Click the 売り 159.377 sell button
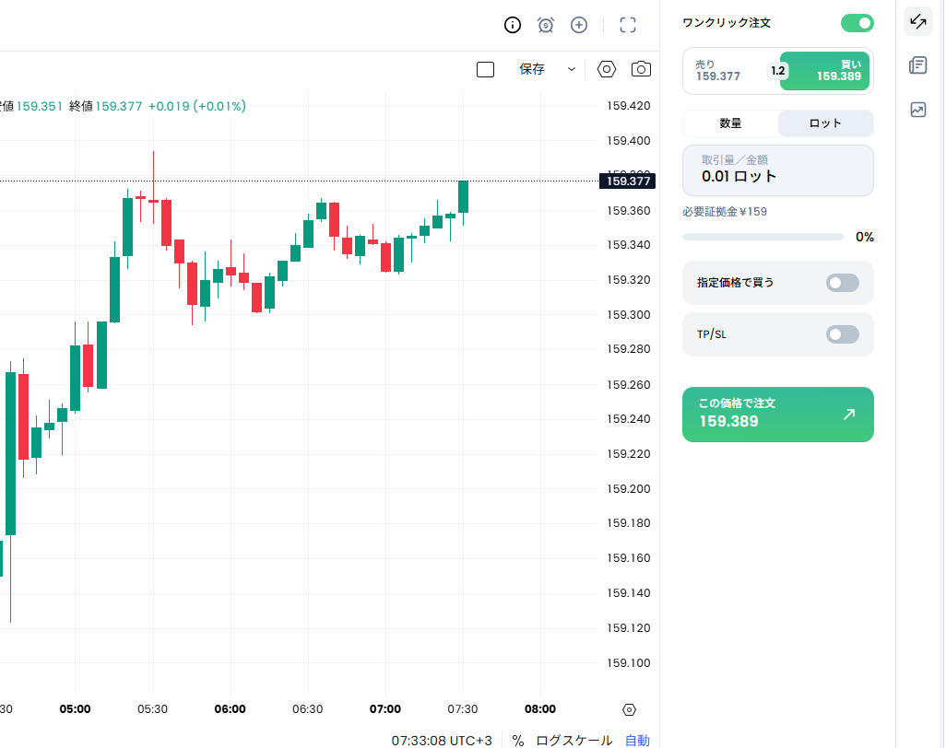Screen dimensions: 946x748 click(726, 71)
